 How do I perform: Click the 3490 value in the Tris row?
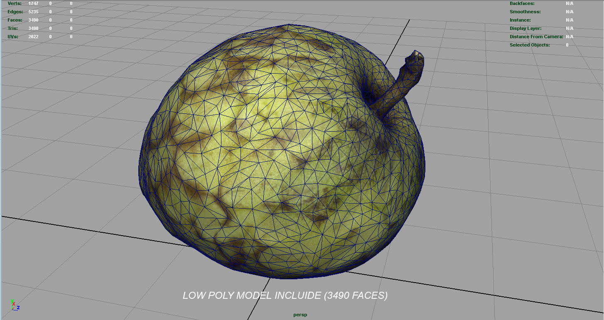[33, 28]
